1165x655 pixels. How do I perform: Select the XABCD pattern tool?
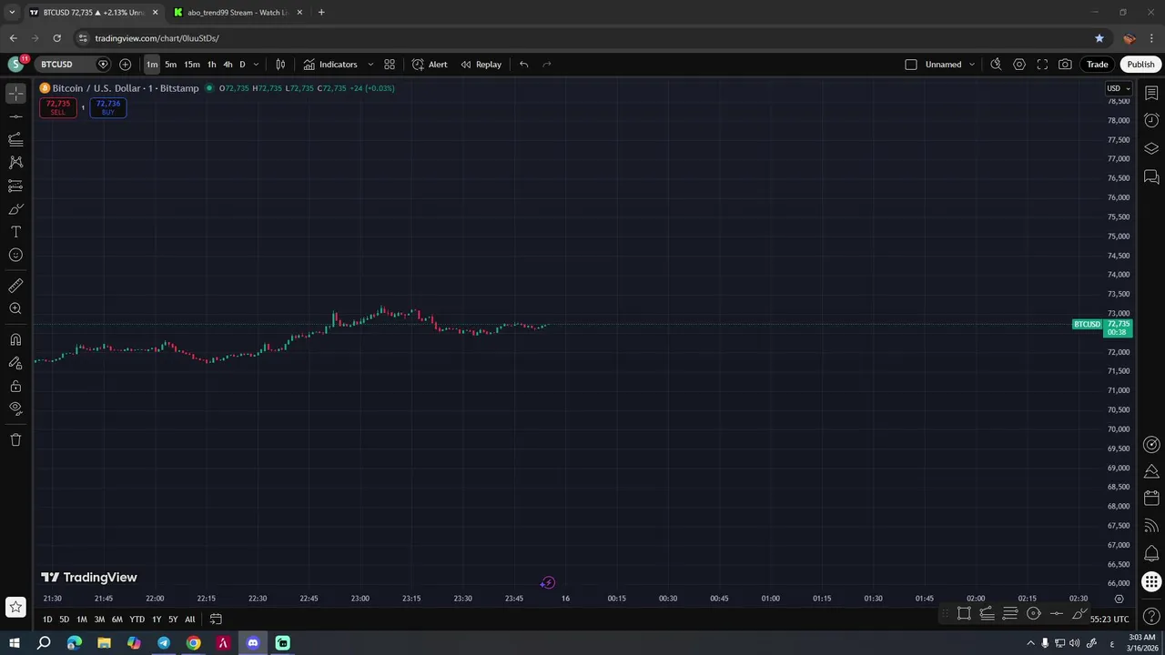pyautogui.click(x=15, y=162)
